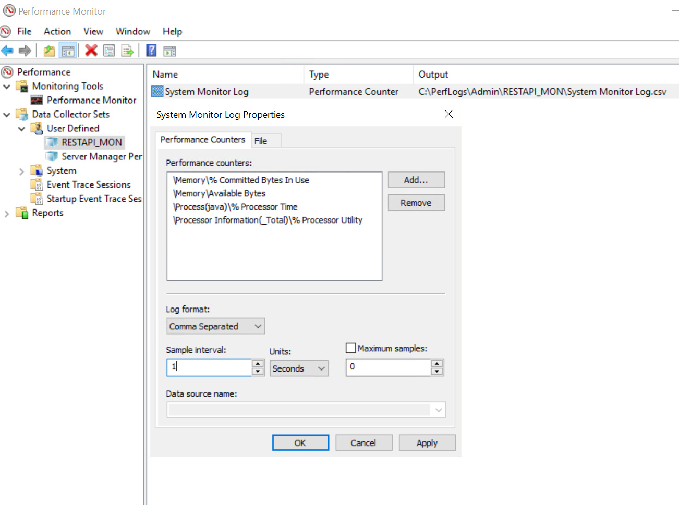
Task: Open the Action menu
Action: 57,31
